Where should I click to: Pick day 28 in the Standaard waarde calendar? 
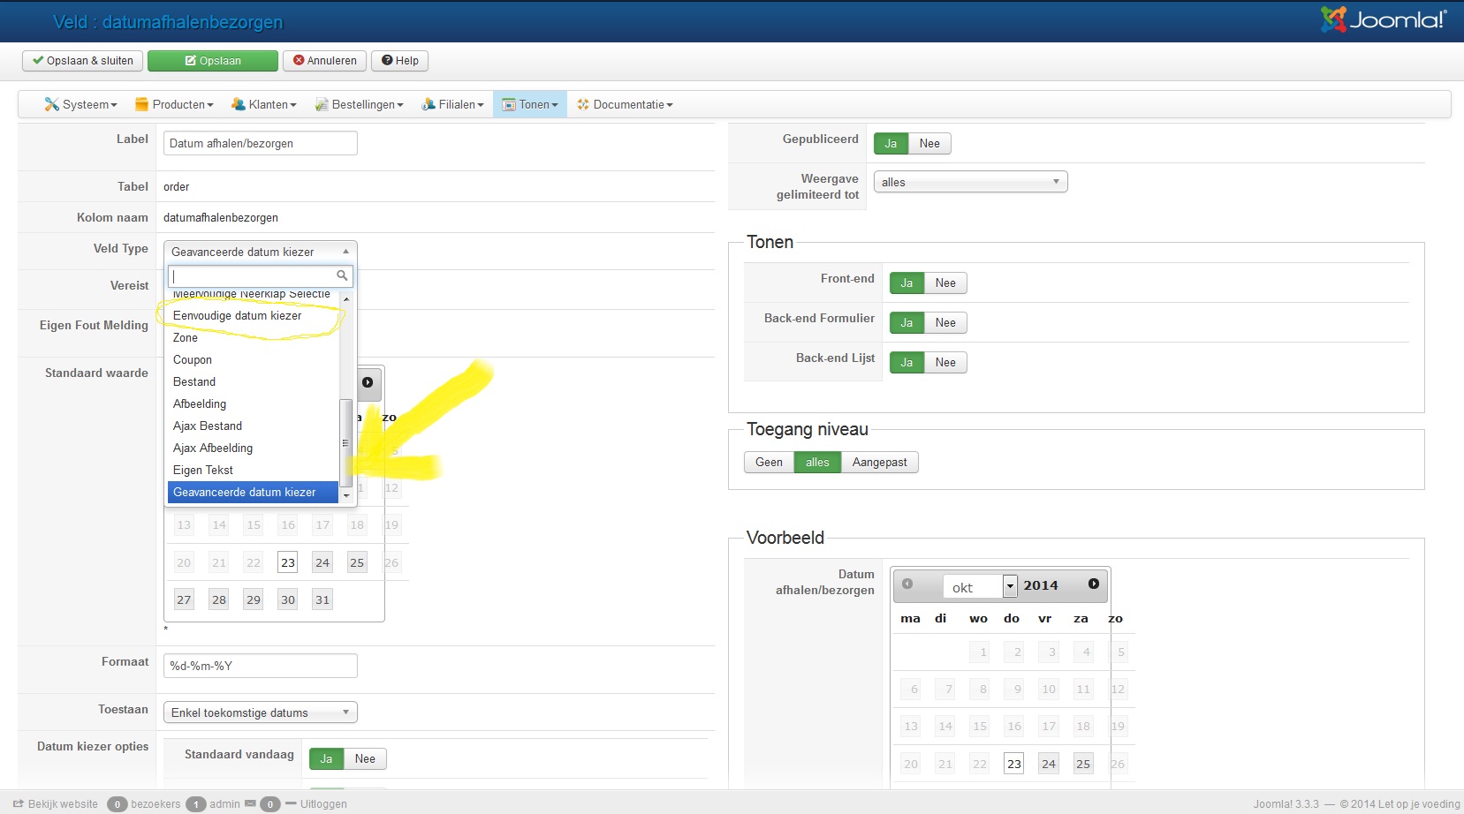click(x=219, y=600)
